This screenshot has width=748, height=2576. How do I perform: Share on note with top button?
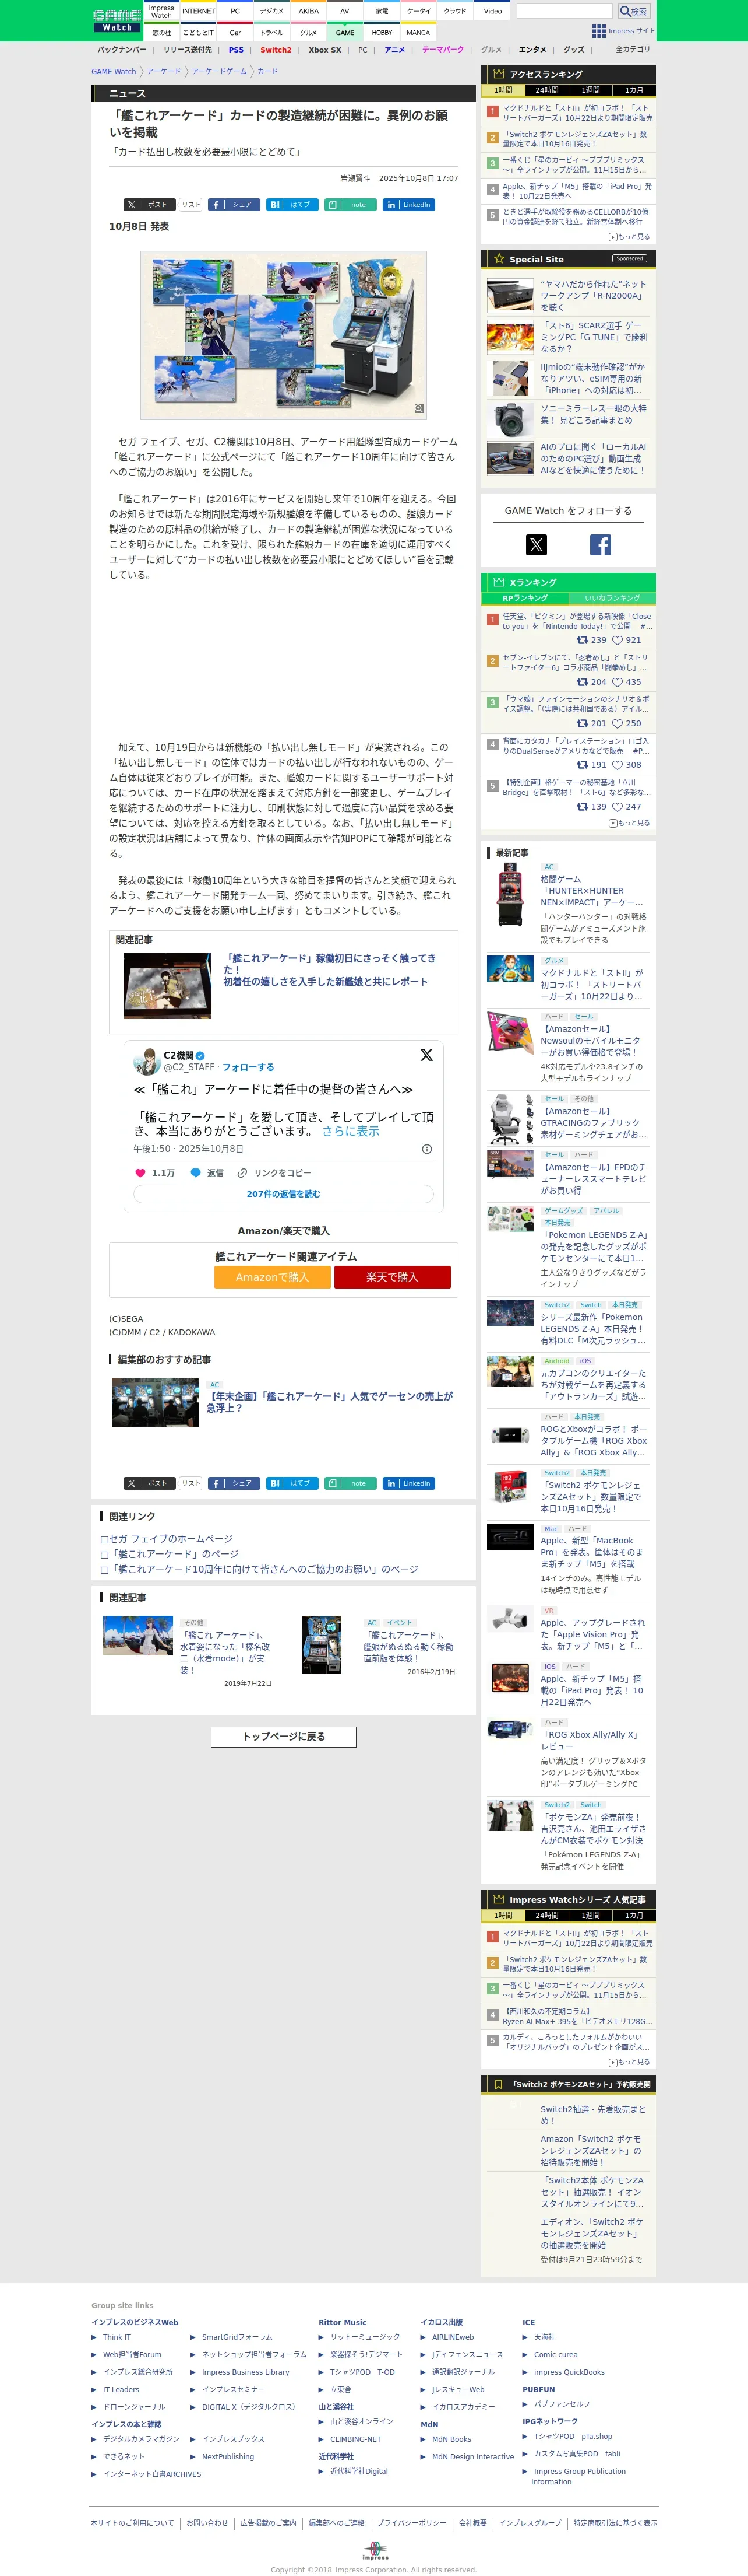(x=351, y=205)
